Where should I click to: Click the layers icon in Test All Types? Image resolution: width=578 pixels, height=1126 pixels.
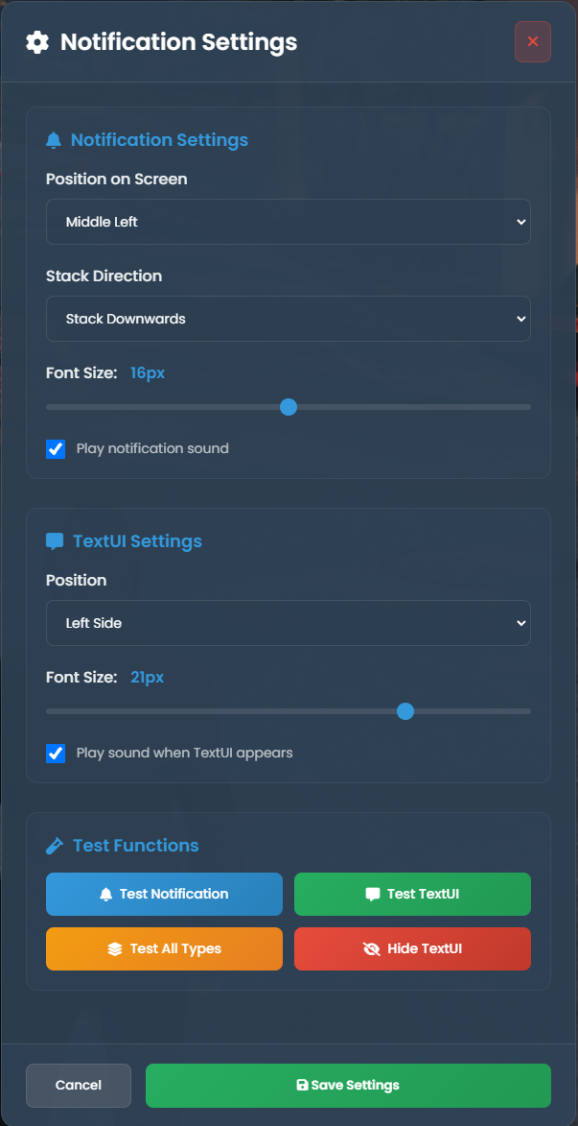point(115,948)
